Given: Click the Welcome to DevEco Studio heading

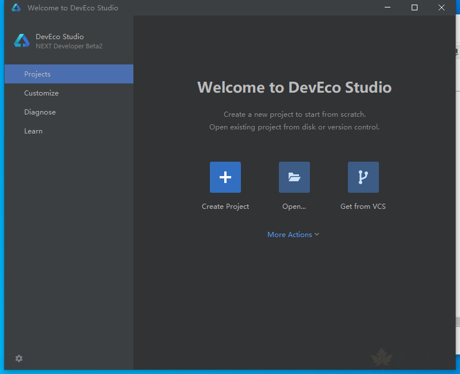Looking at the screenshot, I should [294, 87].
